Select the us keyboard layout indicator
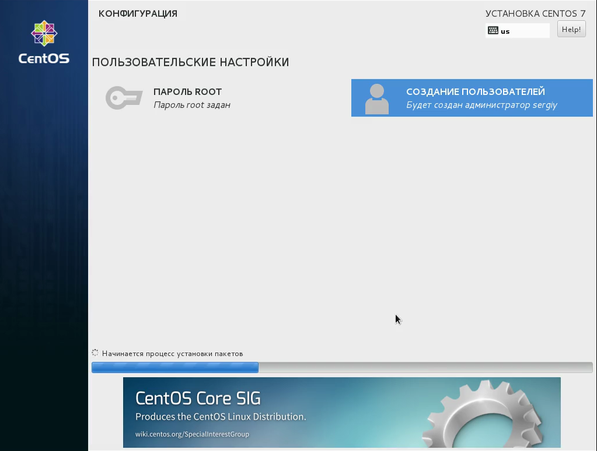This screenshot has height=451, width=597. (x=518, y=31)
